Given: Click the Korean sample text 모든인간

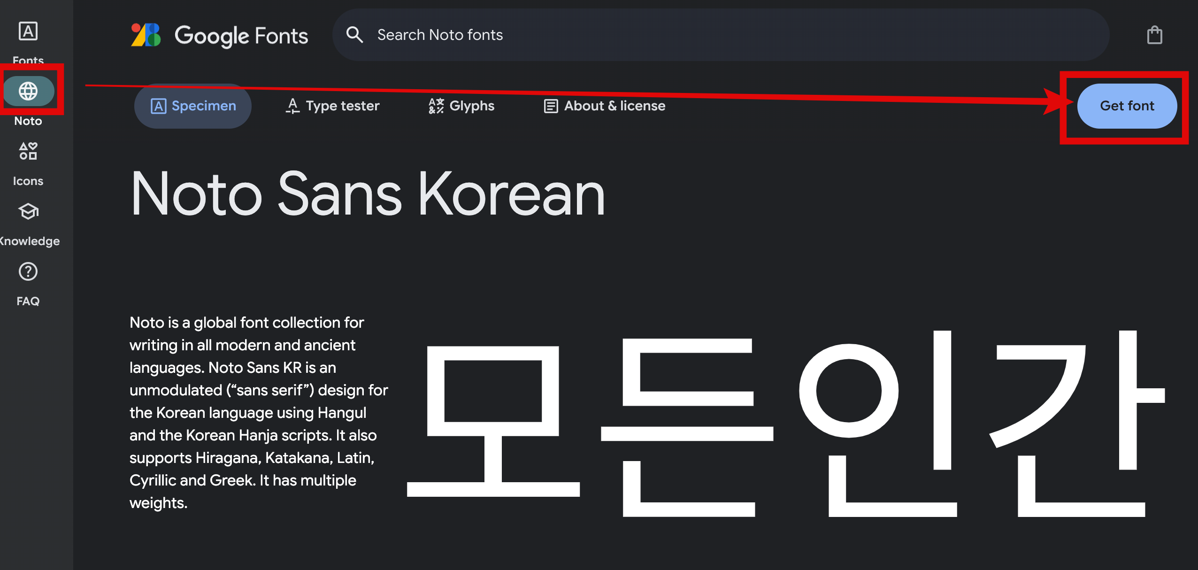Looking at the screenshot, I should pos(786,424).
